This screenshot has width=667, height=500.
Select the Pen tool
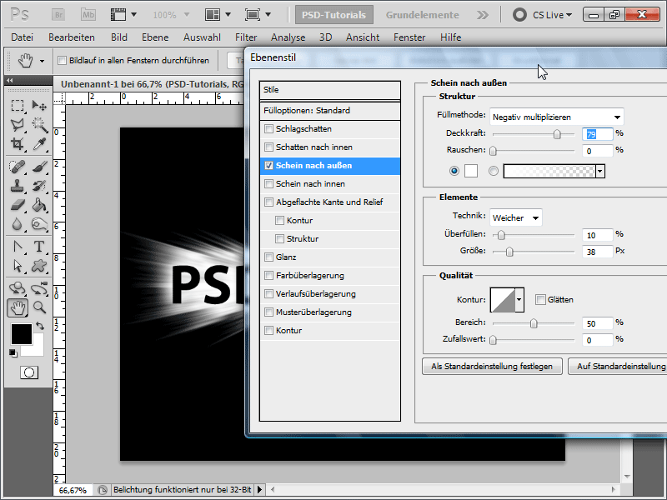coord(18,247)
